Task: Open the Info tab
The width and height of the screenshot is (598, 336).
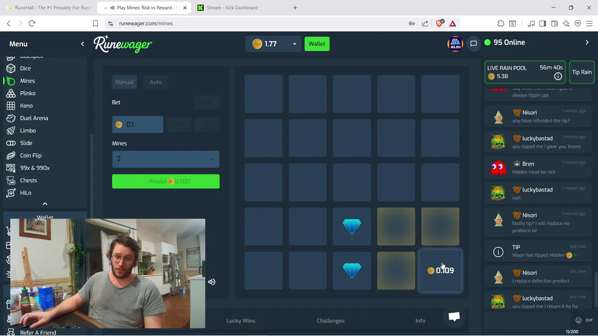Action: click(x=420, y=321)
